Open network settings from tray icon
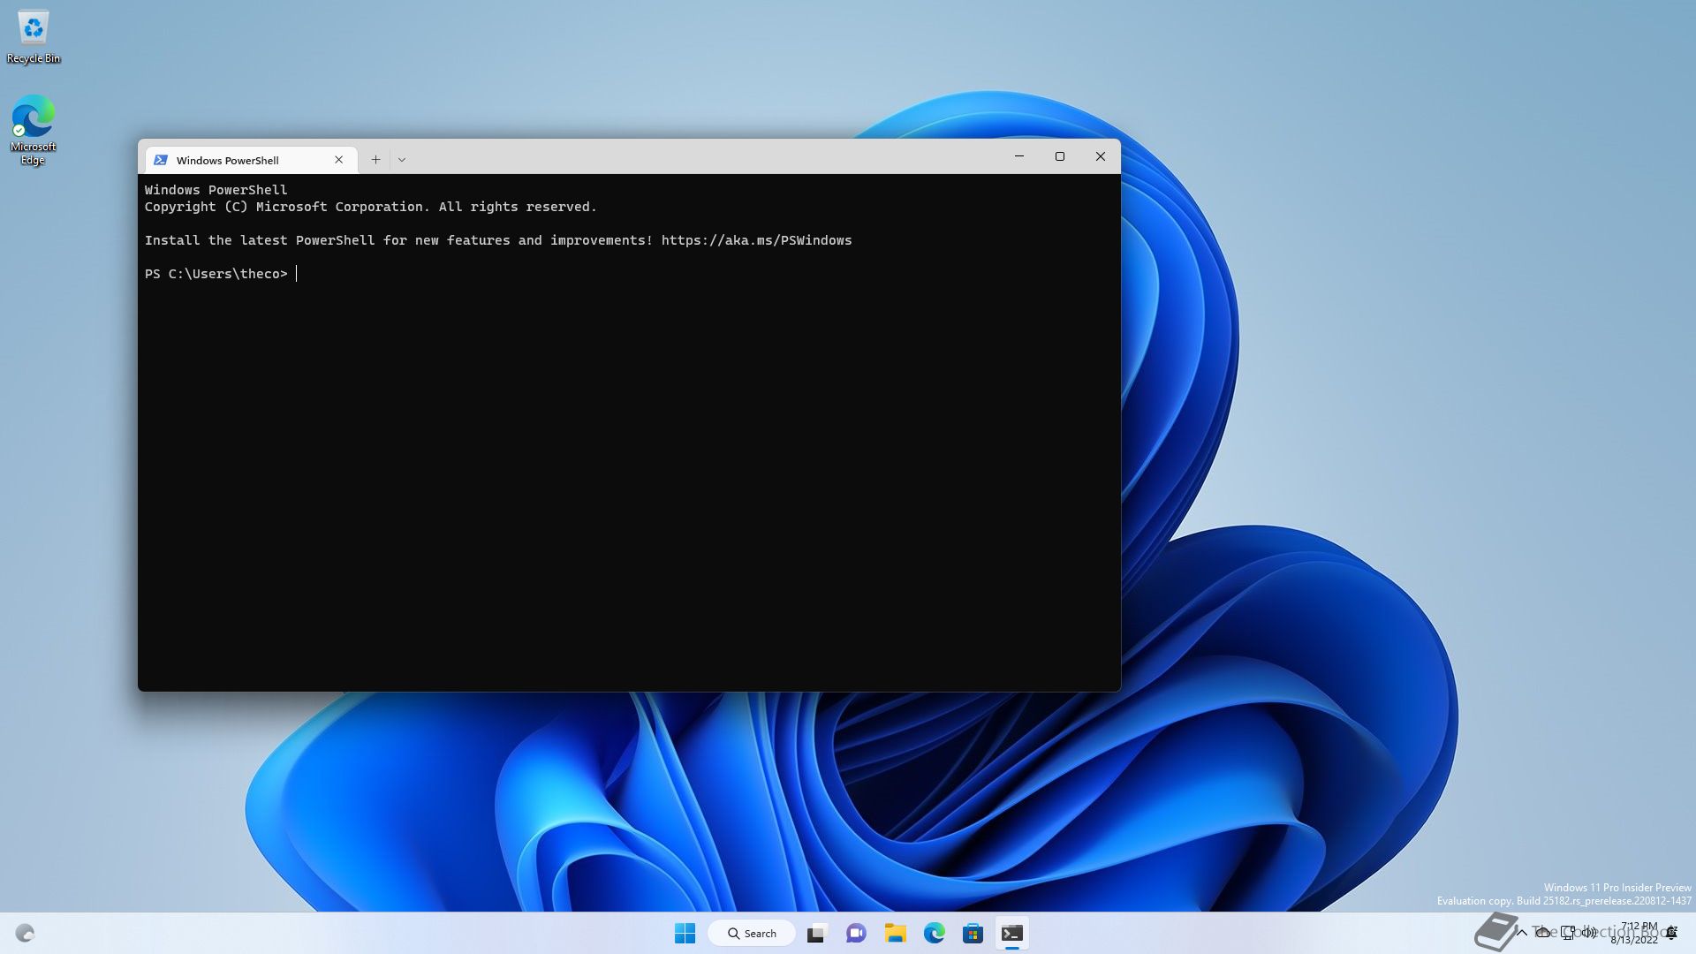This screenshot has height=954, width=1696. 1568,933
